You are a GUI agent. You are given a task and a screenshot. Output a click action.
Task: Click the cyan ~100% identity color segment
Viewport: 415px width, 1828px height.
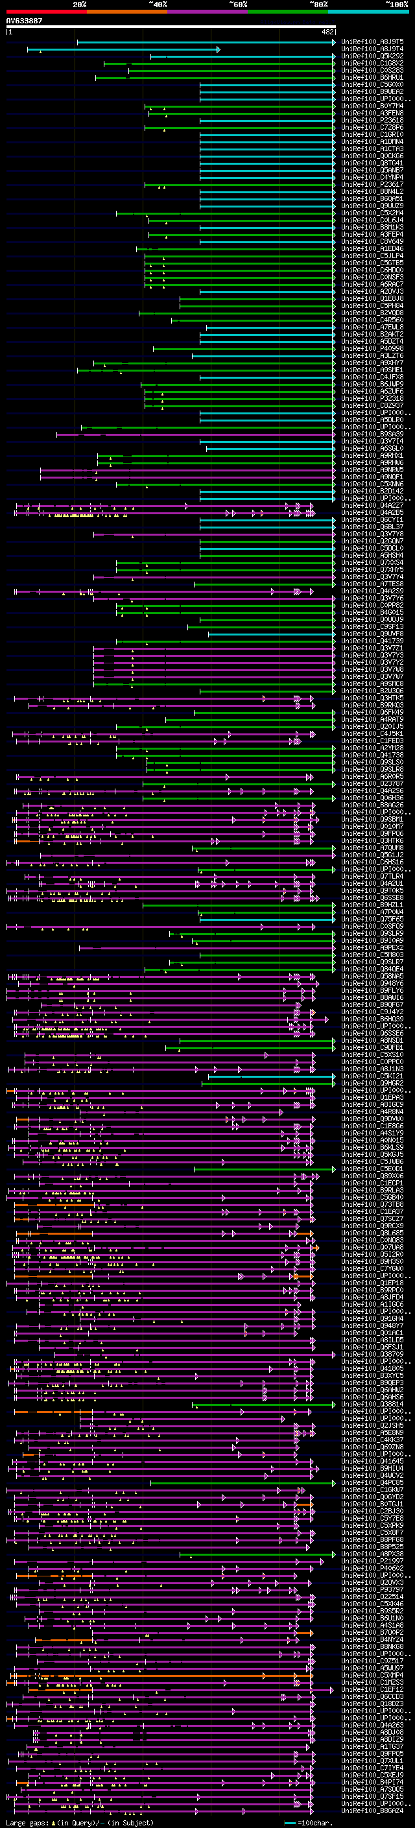point(368,12)
